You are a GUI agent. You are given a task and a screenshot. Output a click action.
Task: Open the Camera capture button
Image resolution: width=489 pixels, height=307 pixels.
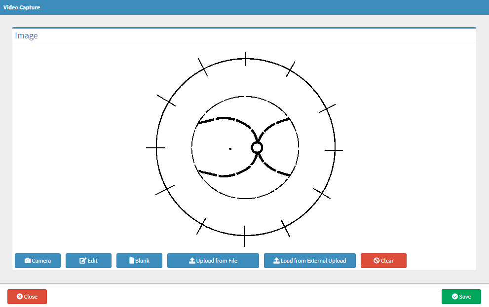(x=38, y=261)
